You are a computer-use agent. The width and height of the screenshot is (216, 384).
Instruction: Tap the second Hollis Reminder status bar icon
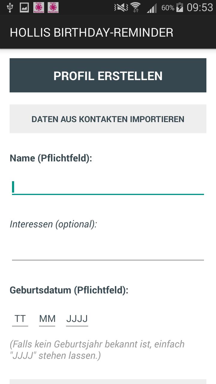coord(53,7)
